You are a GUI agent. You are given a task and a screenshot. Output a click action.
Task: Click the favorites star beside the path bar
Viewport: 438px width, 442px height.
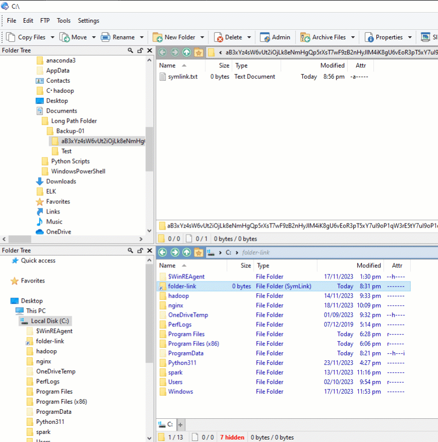pyautogui.click(x=199, y=52)
